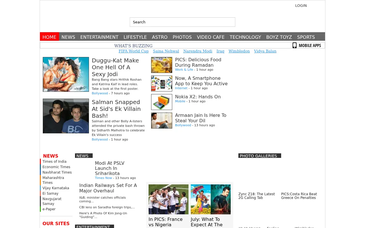Click the Mobile Apps phone icon
This screenshot has height=228, width=365.
click(x=295, y=45)
